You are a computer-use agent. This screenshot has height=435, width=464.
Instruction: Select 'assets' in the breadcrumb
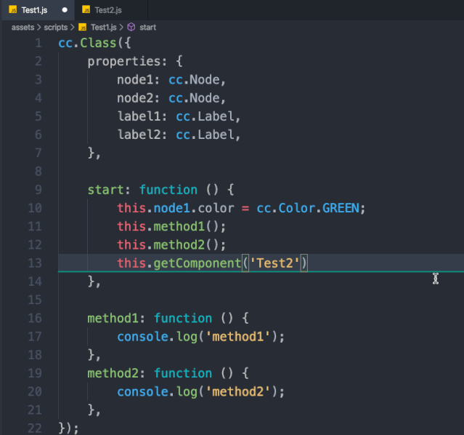[23, 28]
